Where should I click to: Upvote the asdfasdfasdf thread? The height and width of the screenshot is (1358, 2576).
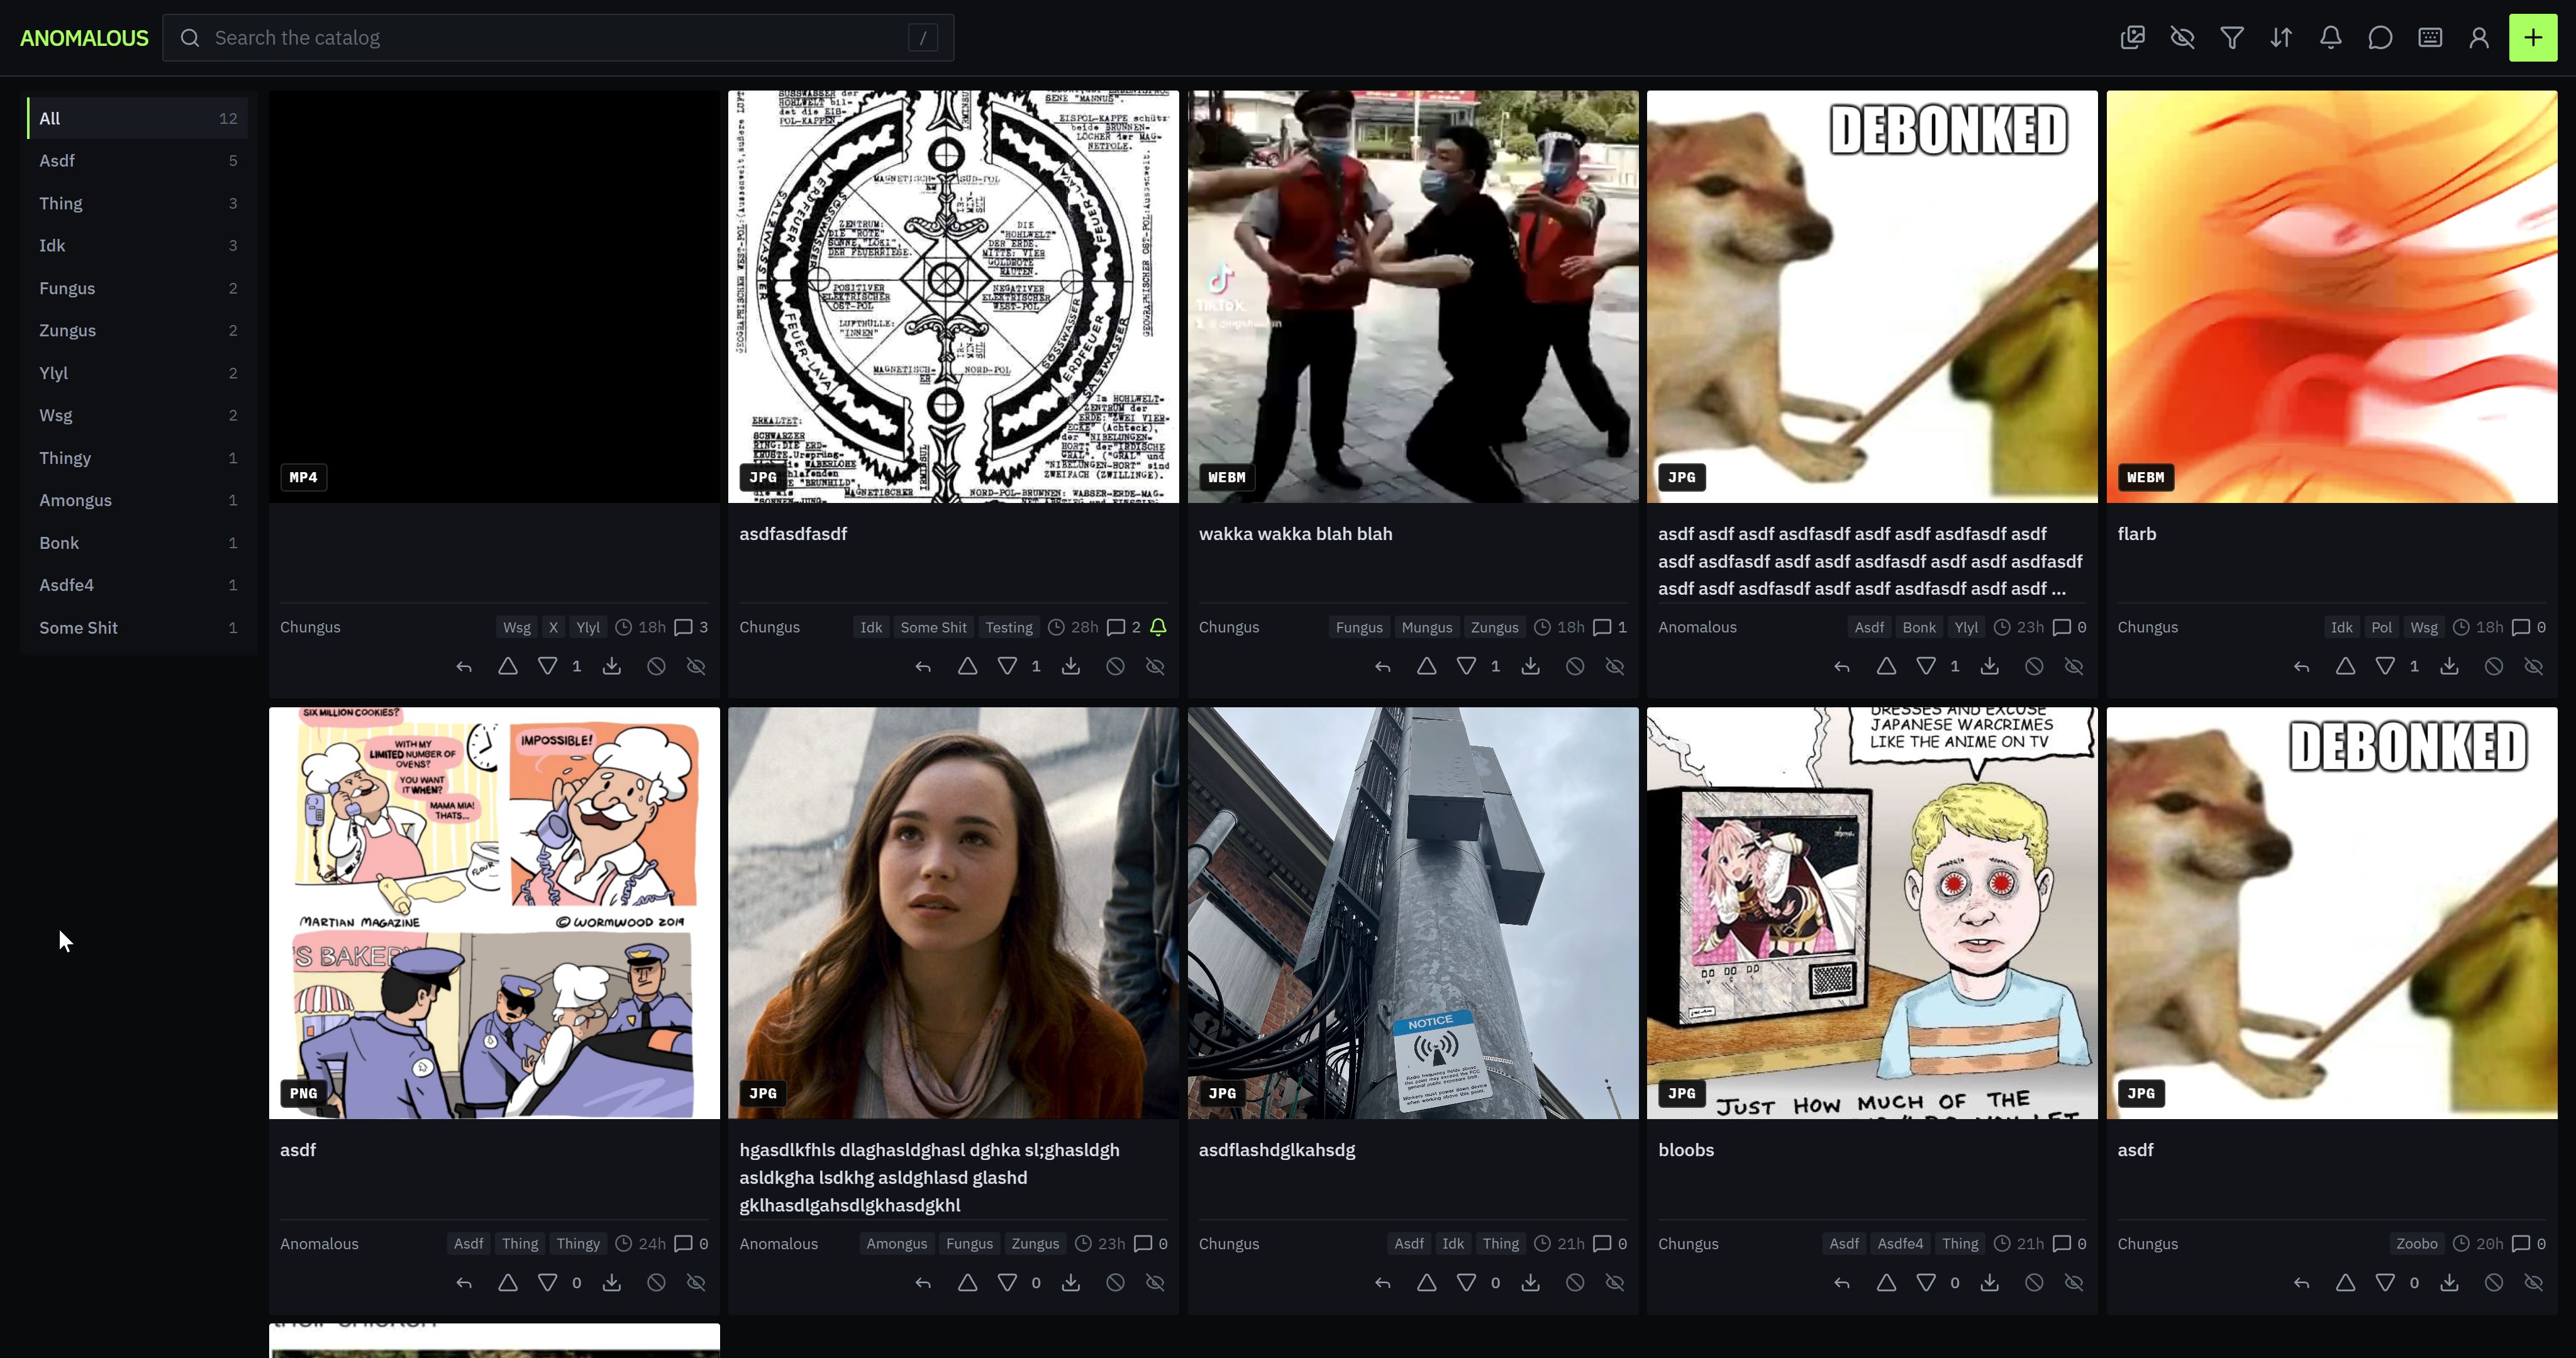pos(967,666)
